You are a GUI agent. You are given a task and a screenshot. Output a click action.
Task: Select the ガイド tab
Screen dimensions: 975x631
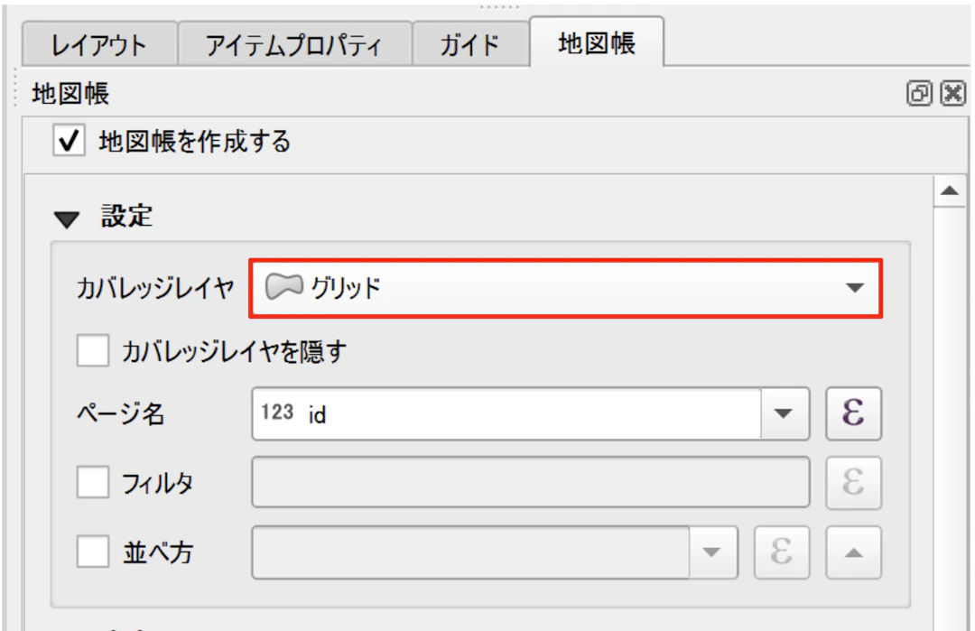(470, 44)
